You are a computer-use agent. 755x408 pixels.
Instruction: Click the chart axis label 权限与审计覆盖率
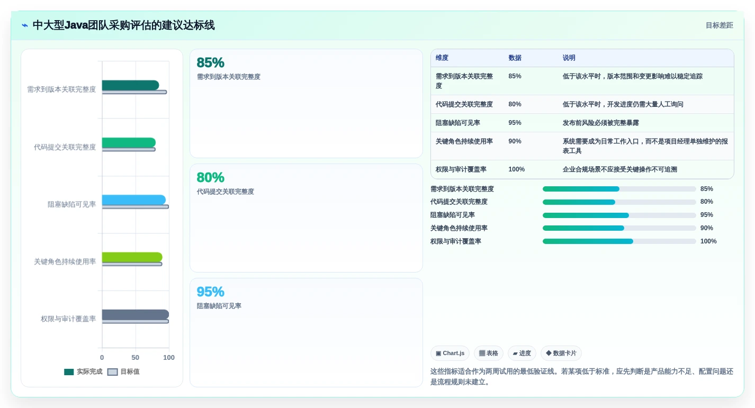[68, 319]
